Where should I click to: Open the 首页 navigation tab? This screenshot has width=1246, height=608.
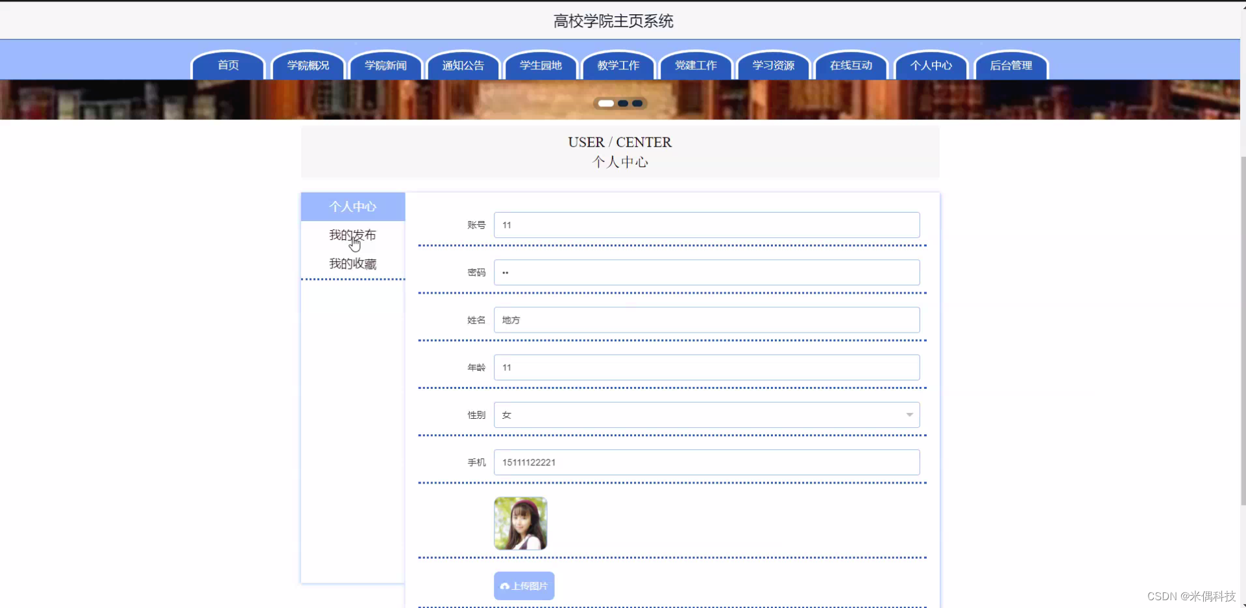pyautogui.click(x=227, y=65)
